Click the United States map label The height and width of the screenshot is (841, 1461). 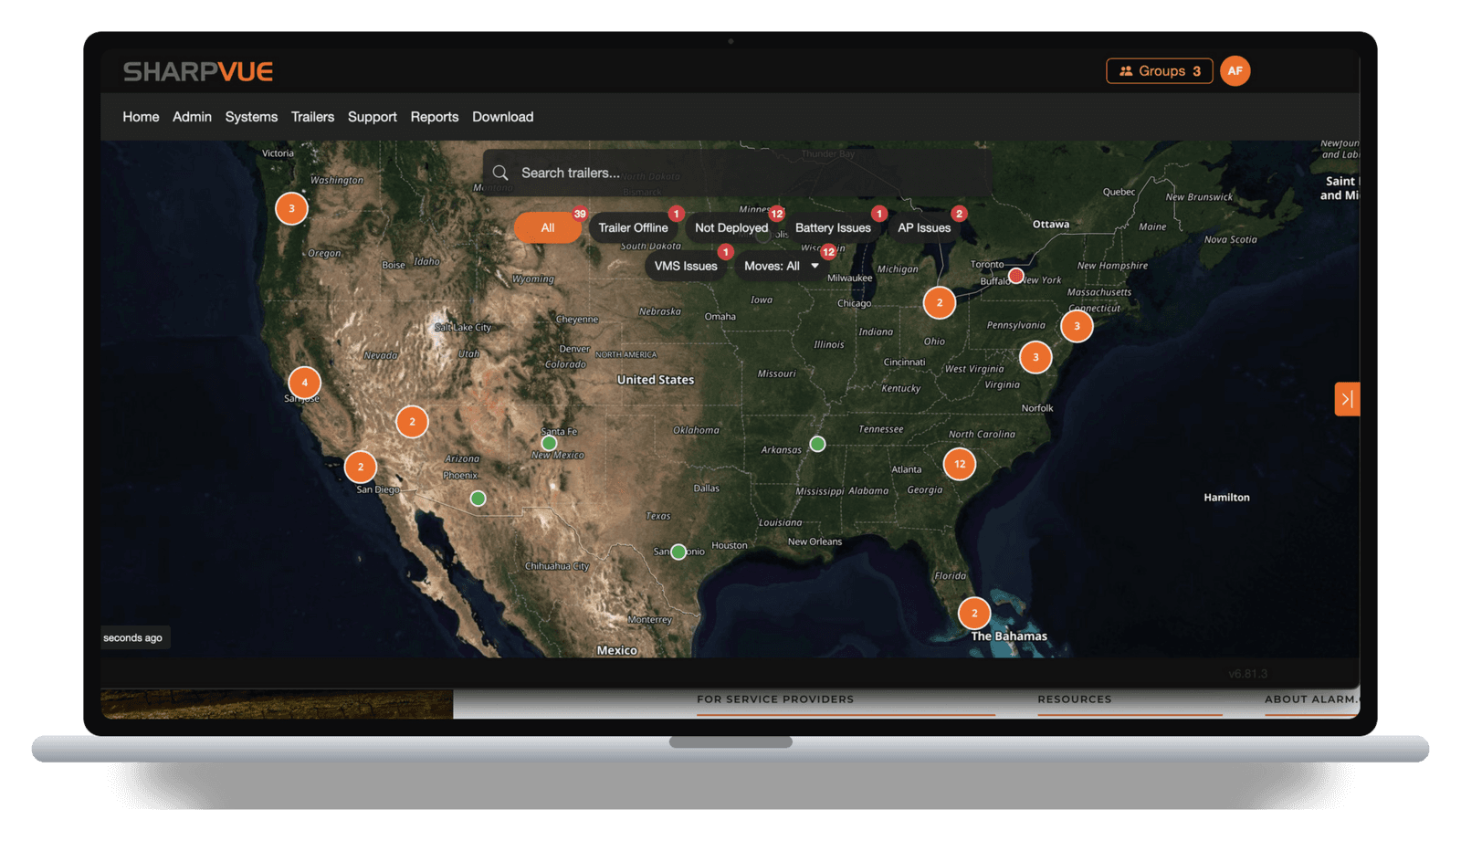656,380
